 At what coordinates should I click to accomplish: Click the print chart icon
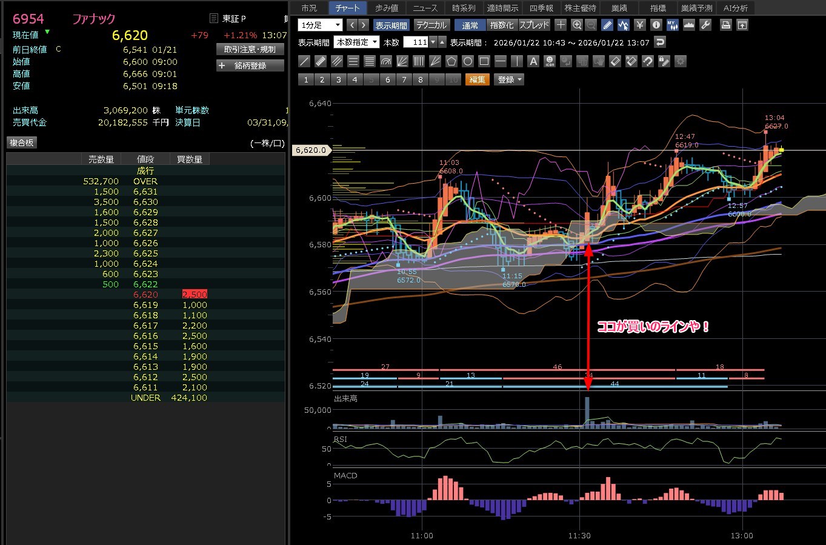(x=725, y=25)
